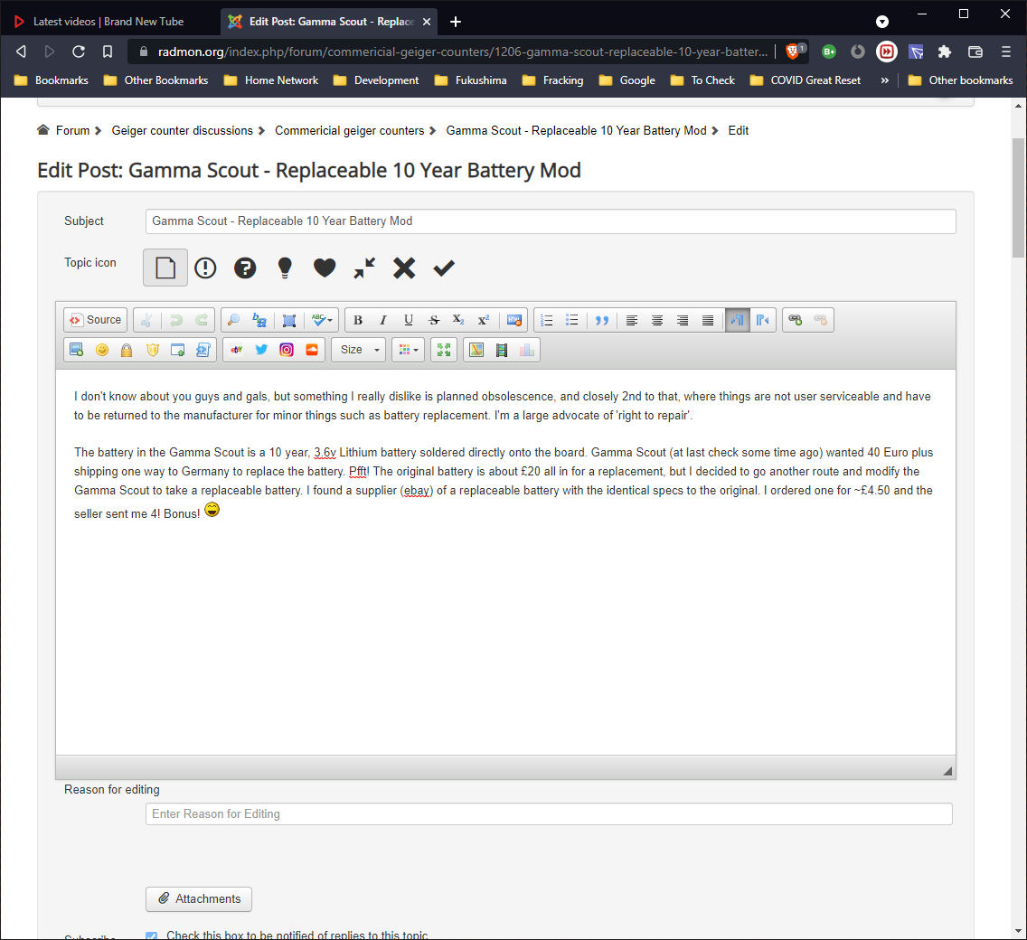Select the check mark topic icon
This screenshot has width=1027, height=940.
tap(444, 268)
